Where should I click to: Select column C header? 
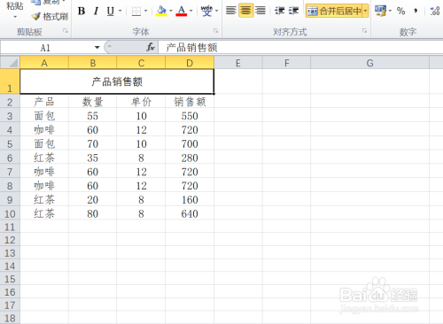pos(141,63)
